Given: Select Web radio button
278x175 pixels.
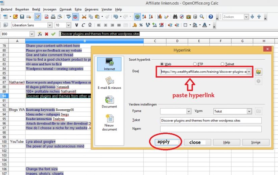Looking at the screenshot, I should click(162, 64).
